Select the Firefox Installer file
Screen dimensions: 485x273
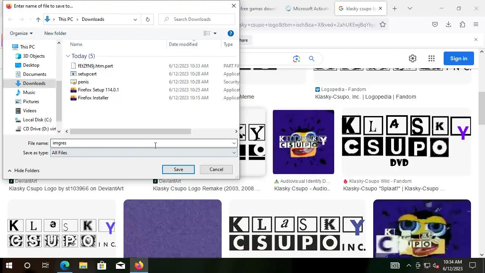point(93,98)
